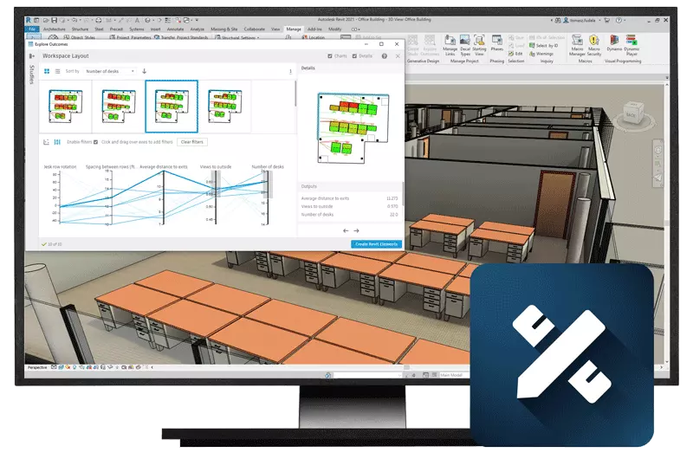Select parallel coordinates chart icon
This screenshot has width=693, height=459.
point(57,142)
